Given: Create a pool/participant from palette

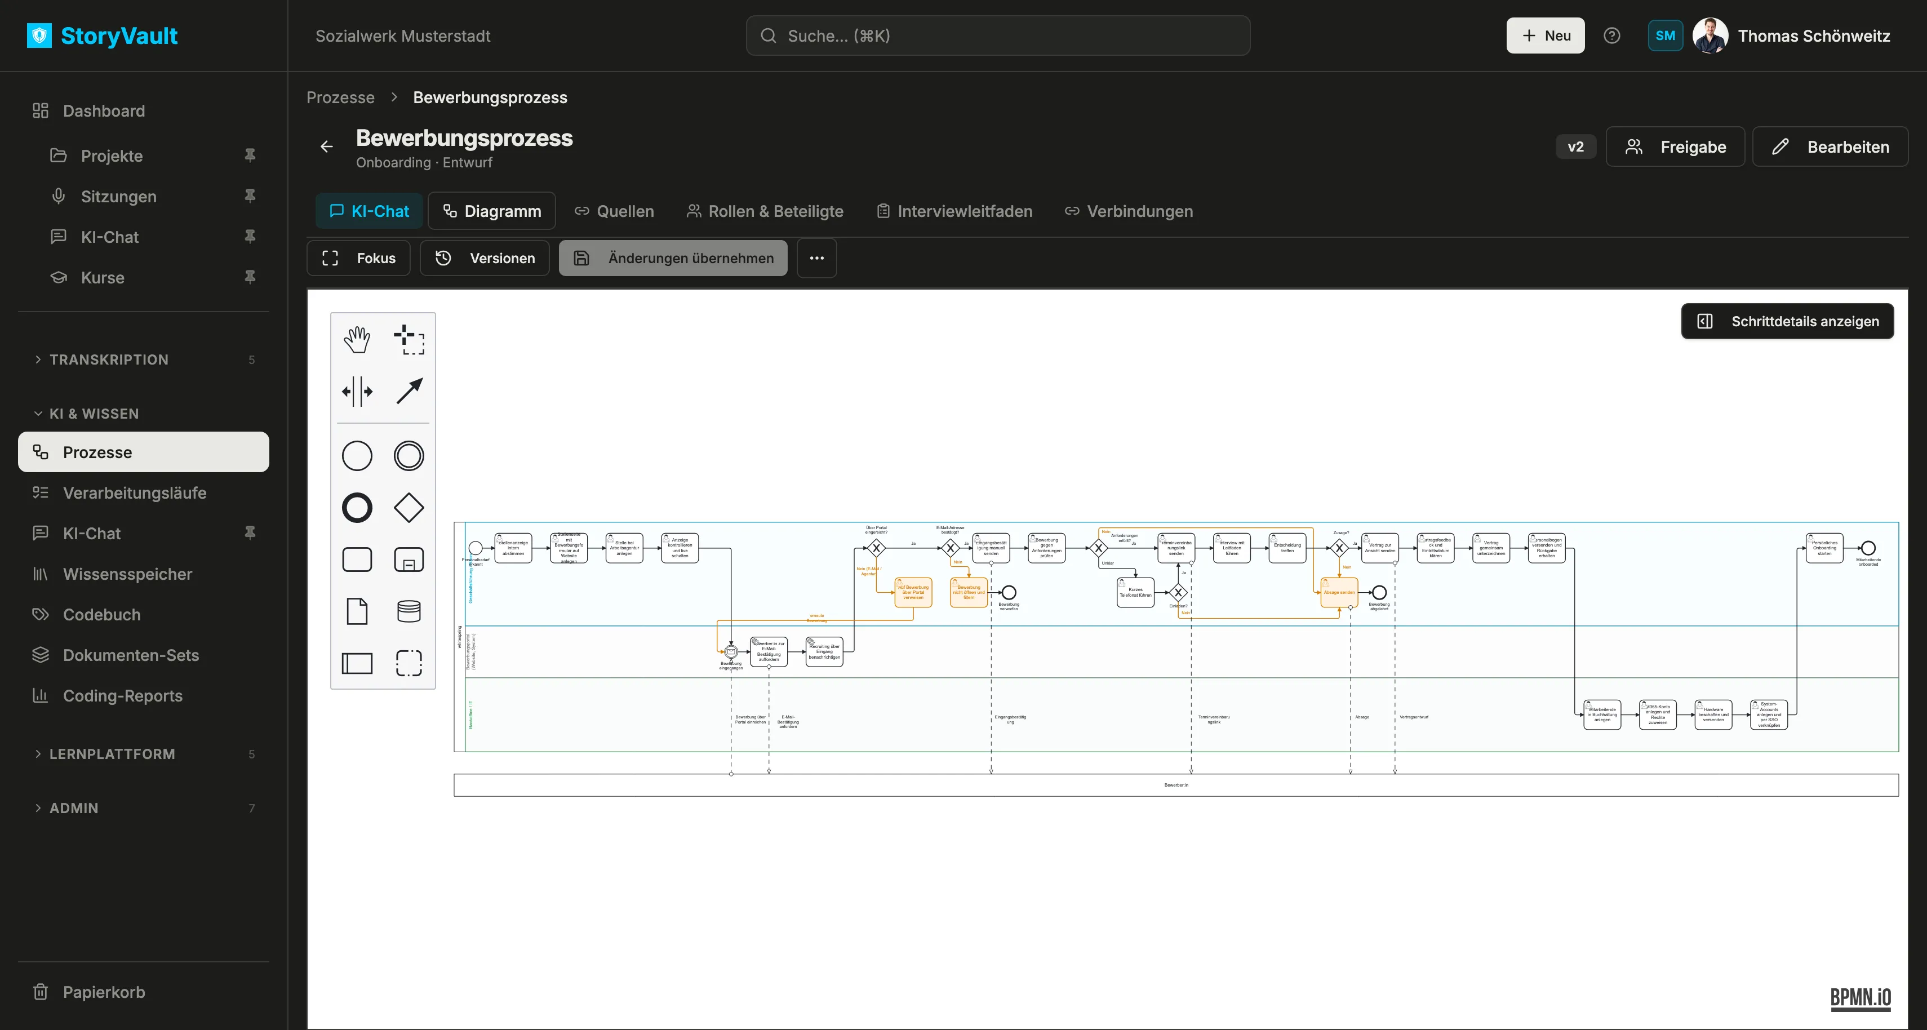Looking at the screenshot, I should [x=357, y=663].
